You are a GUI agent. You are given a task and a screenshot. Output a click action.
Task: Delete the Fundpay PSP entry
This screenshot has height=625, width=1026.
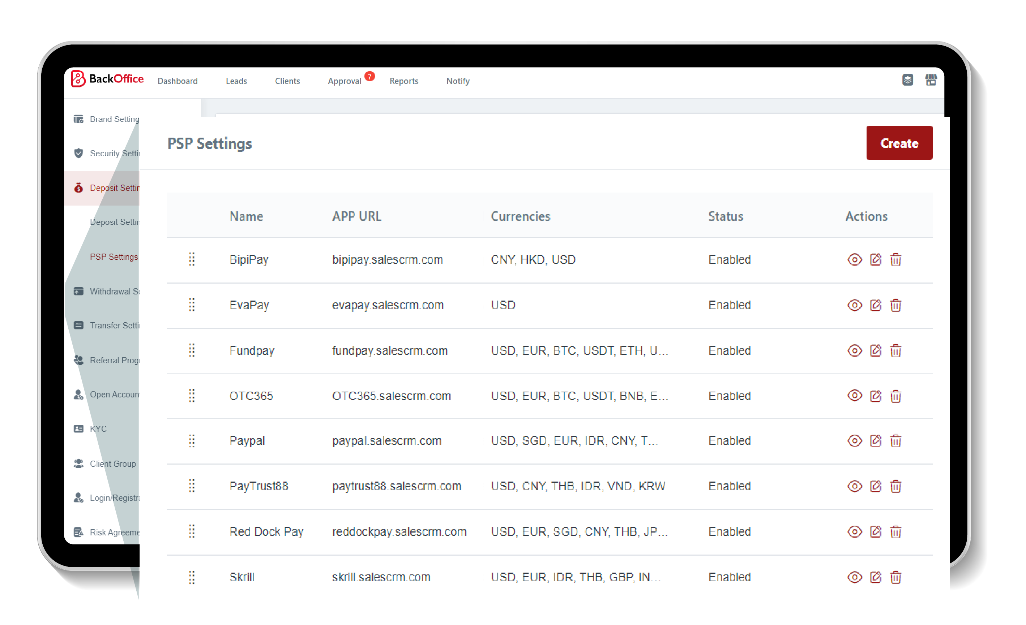click(x=895, y=350)
